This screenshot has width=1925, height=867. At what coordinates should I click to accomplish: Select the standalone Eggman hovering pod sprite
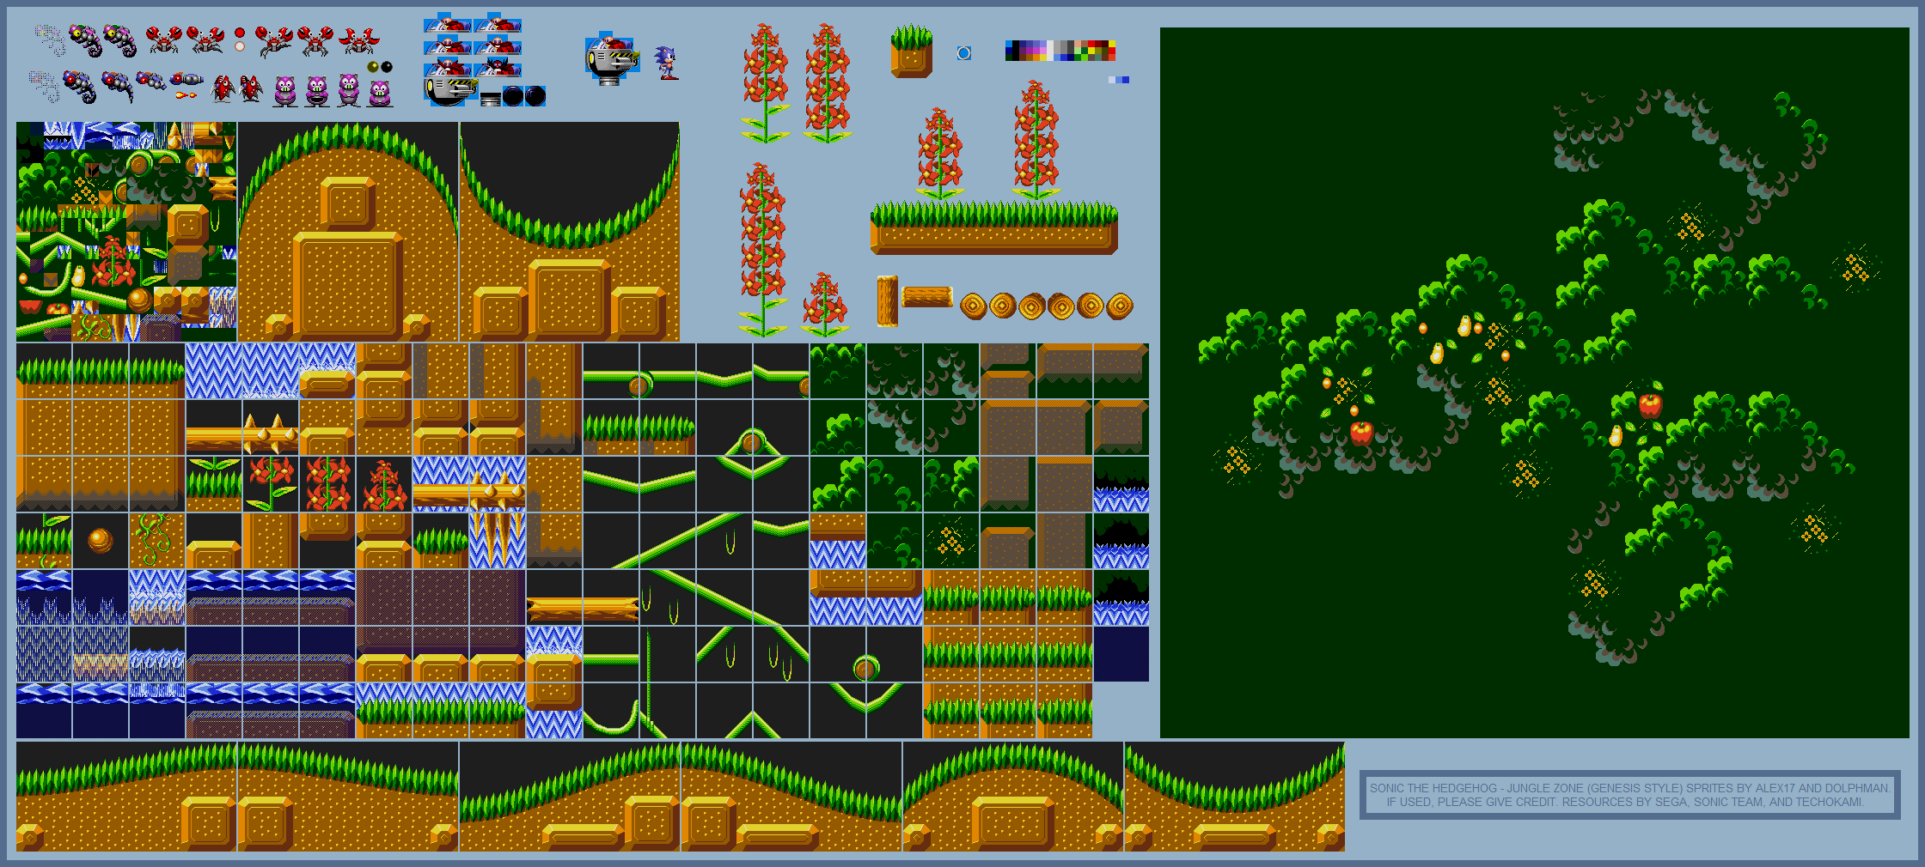click(611, 60)
